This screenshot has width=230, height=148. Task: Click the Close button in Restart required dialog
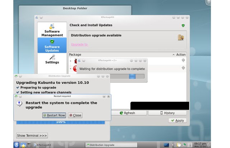click(x=75, y=115)
